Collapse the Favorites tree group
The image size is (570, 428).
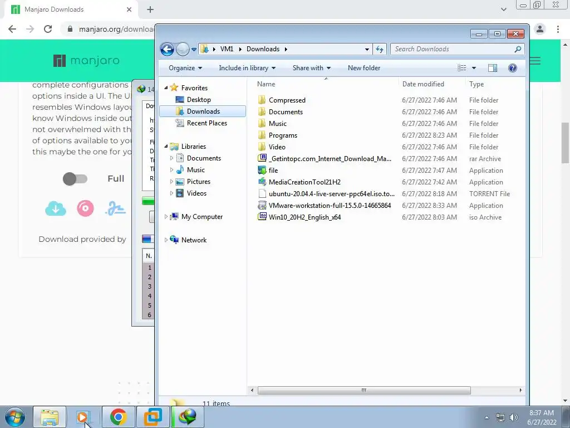pos(166,87)
